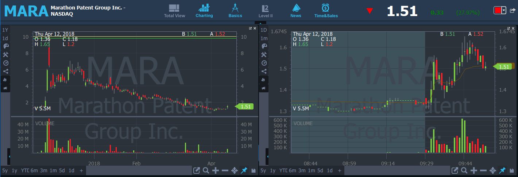The height and width of the screenshot is (177, 518).
Task: Set left chart range to 1m
Action: pyautogui.click(x=53, y=170)
